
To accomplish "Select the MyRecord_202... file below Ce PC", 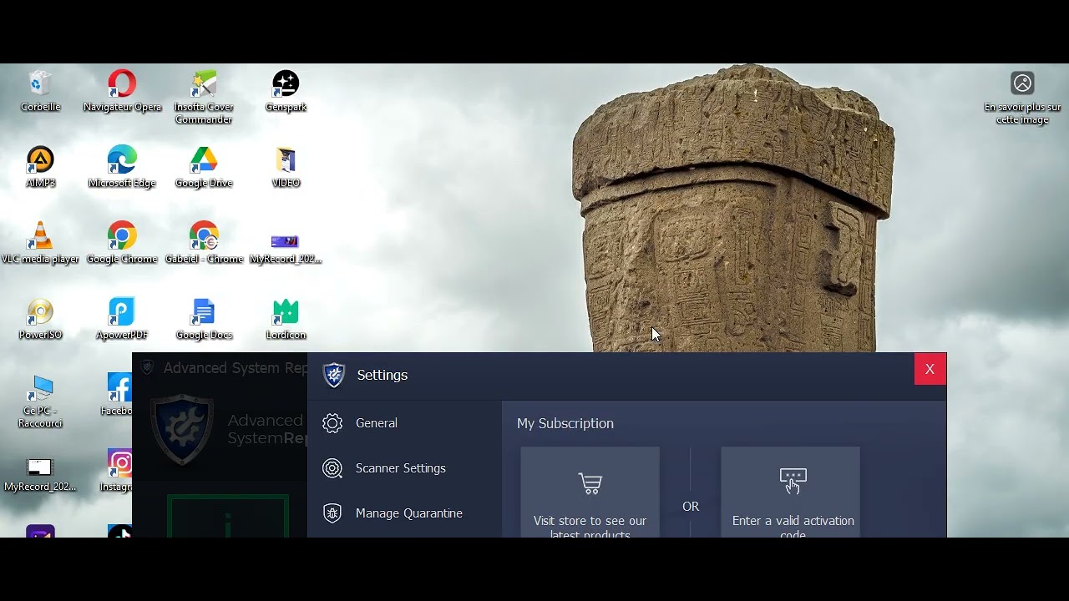I will [x=40, y=475].
